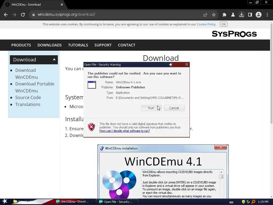Image resolution: width=273 pixels, height=205 pixels.
Task: Open the DOWNLOADS menu
Action: coord(49,45)
